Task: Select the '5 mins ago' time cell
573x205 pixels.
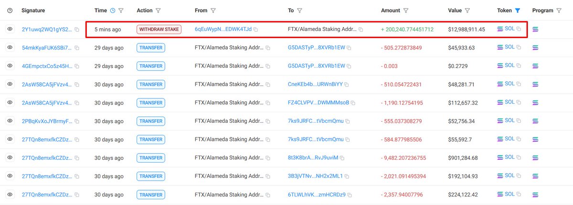Action: (x=107, y=29)
